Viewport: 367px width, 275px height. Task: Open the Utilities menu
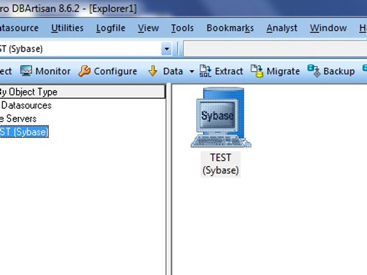pos(68,28)
